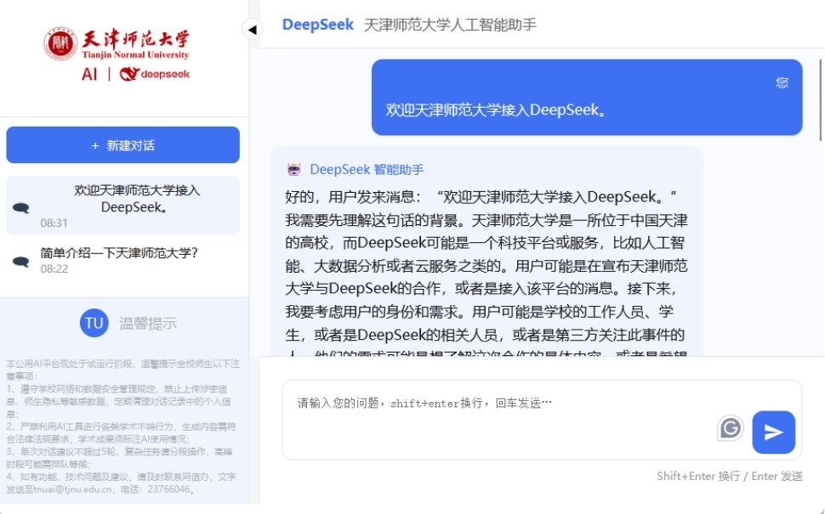The image size is (825, 514).
Task: Collapse the sidebar using the arrow button
Action: click(252, 30)
